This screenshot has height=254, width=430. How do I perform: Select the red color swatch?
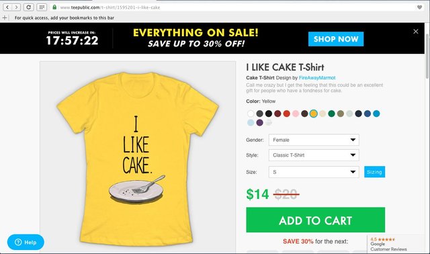tap(287, 114)
